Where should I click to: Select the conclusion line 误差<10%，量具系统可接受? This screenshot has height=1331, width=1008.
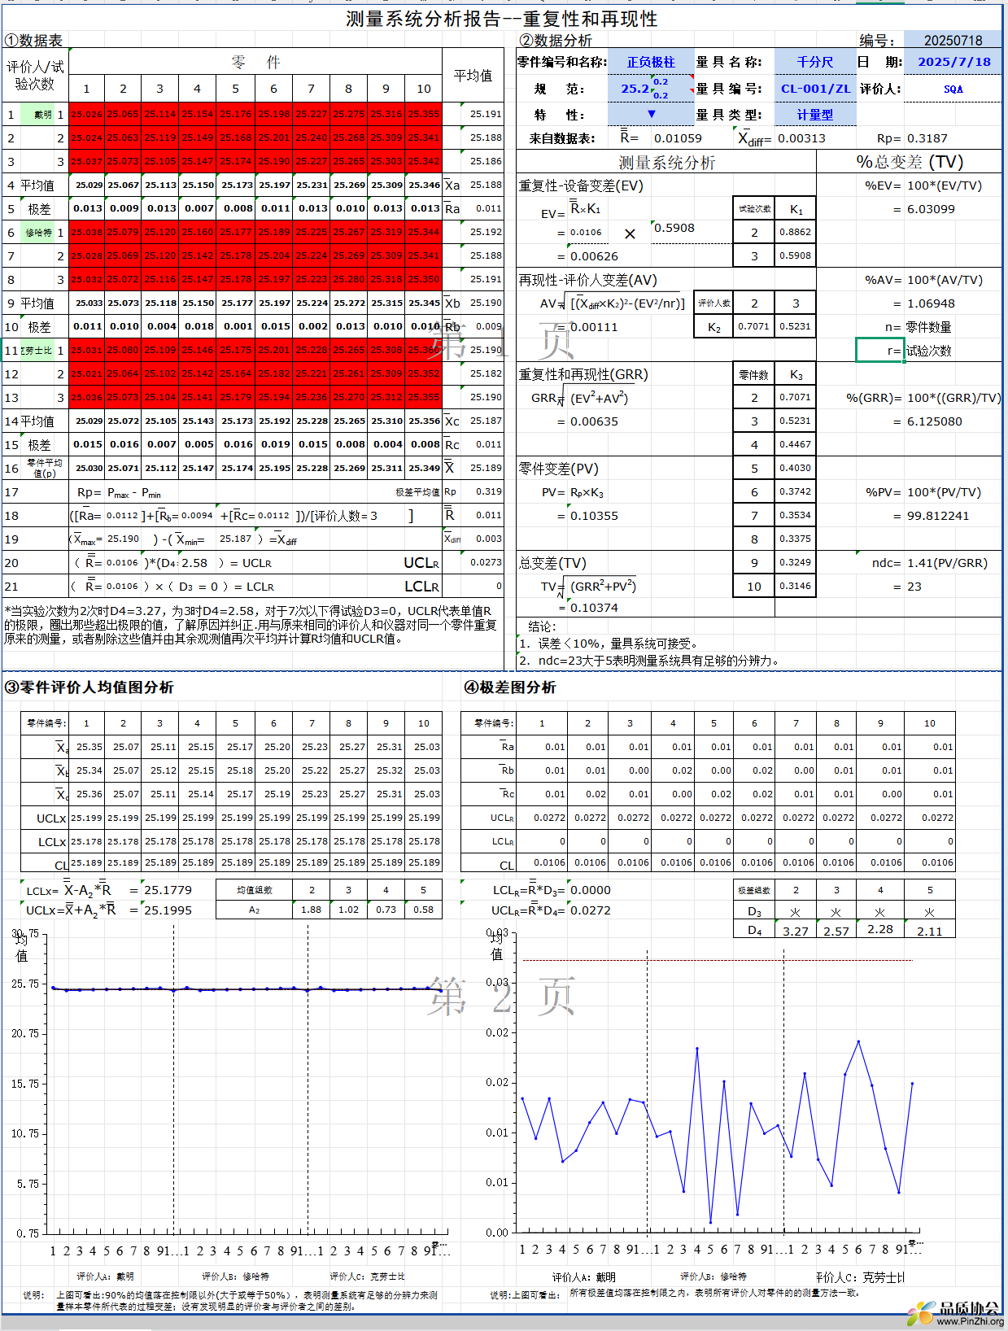[x=609, y=644]
